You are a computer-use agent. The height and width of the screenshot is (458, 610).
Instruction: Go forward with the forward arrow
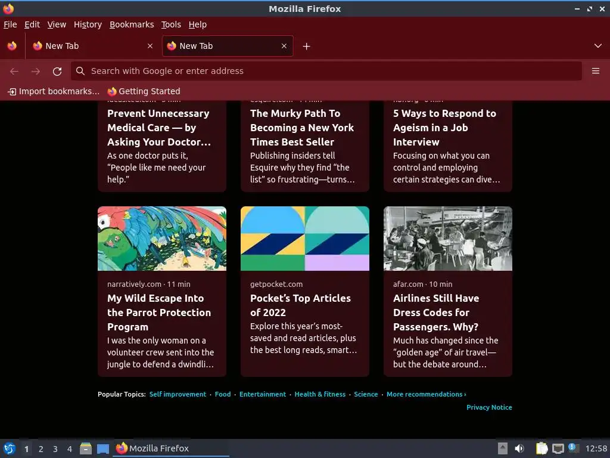(x=36, y=72)
